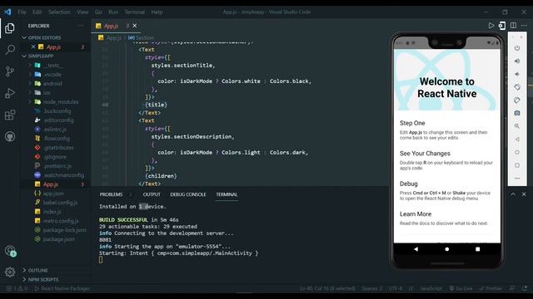Click emulator power button
The height and width of the screenshot is (299, 533).
pos(517,48)
